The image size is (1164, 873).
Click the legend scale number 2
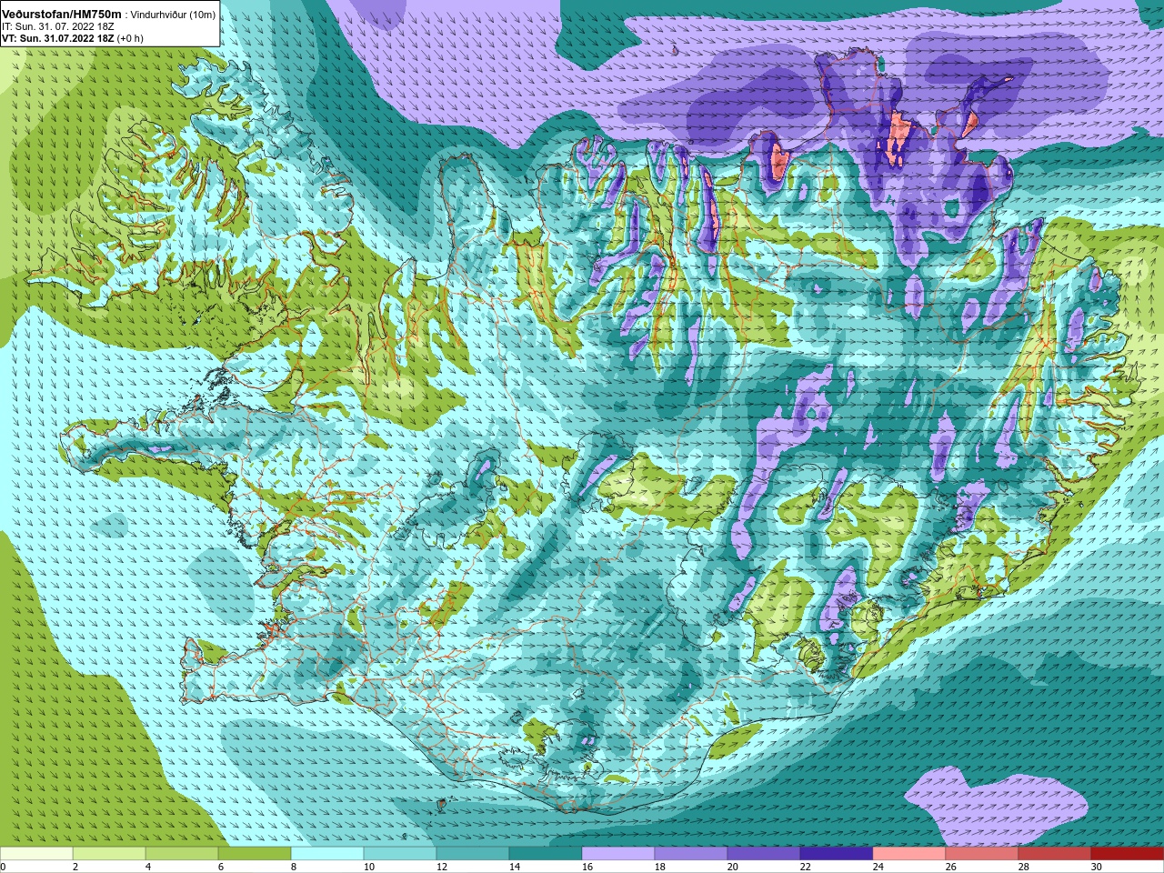pyautogui.click(x=75, y=867)
